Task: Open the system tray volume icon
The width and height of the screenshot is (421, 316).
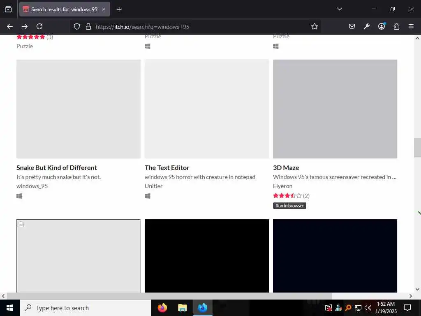Action: point(368,308)
